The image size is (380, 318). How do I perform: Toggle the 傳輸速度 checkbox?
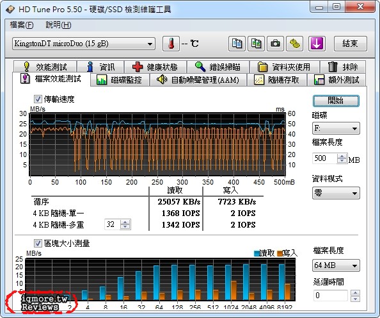coord(38,99)
